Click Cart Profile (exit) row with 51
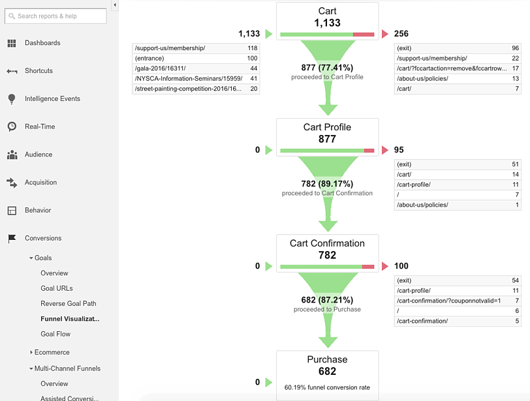 pos(458,164)
